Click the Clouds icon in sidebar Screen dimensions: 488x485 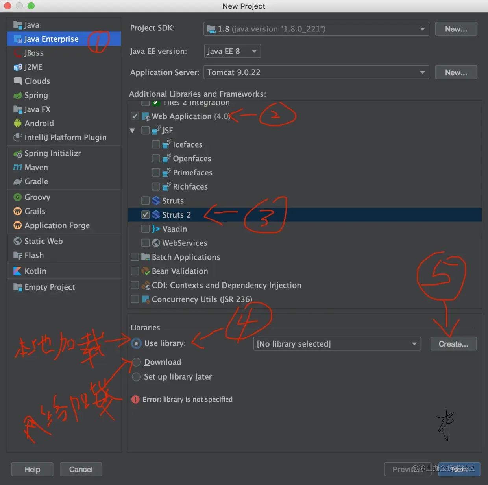click(x=17, y=81)
